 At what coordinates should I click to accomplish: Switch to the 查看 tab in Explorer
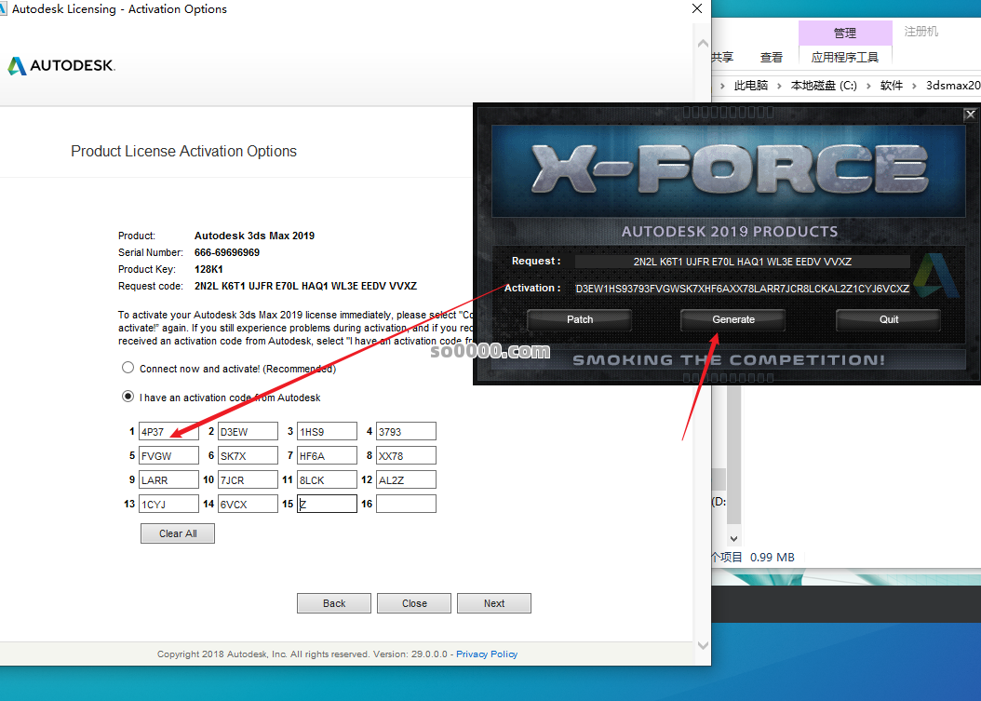coord(771,58)
